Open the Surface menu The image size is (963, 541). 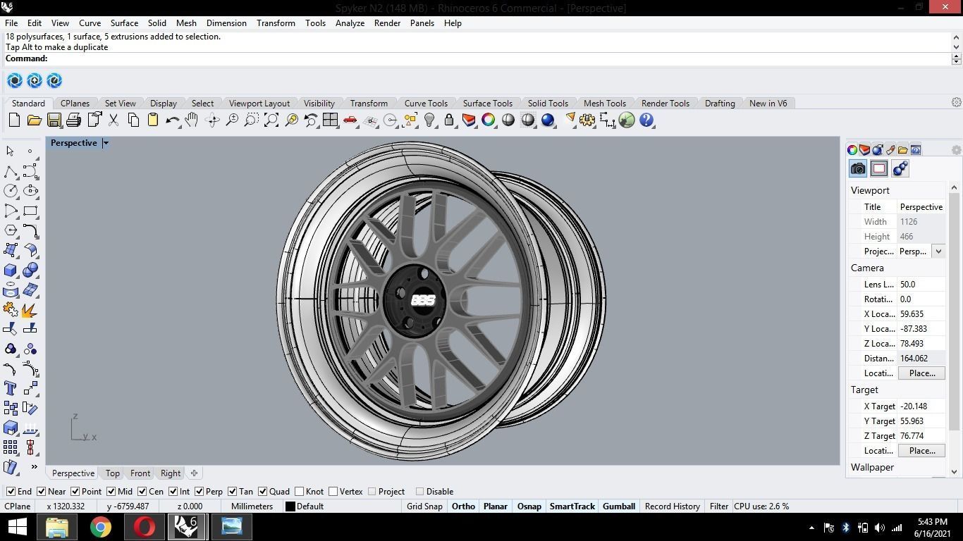point(124,23)
